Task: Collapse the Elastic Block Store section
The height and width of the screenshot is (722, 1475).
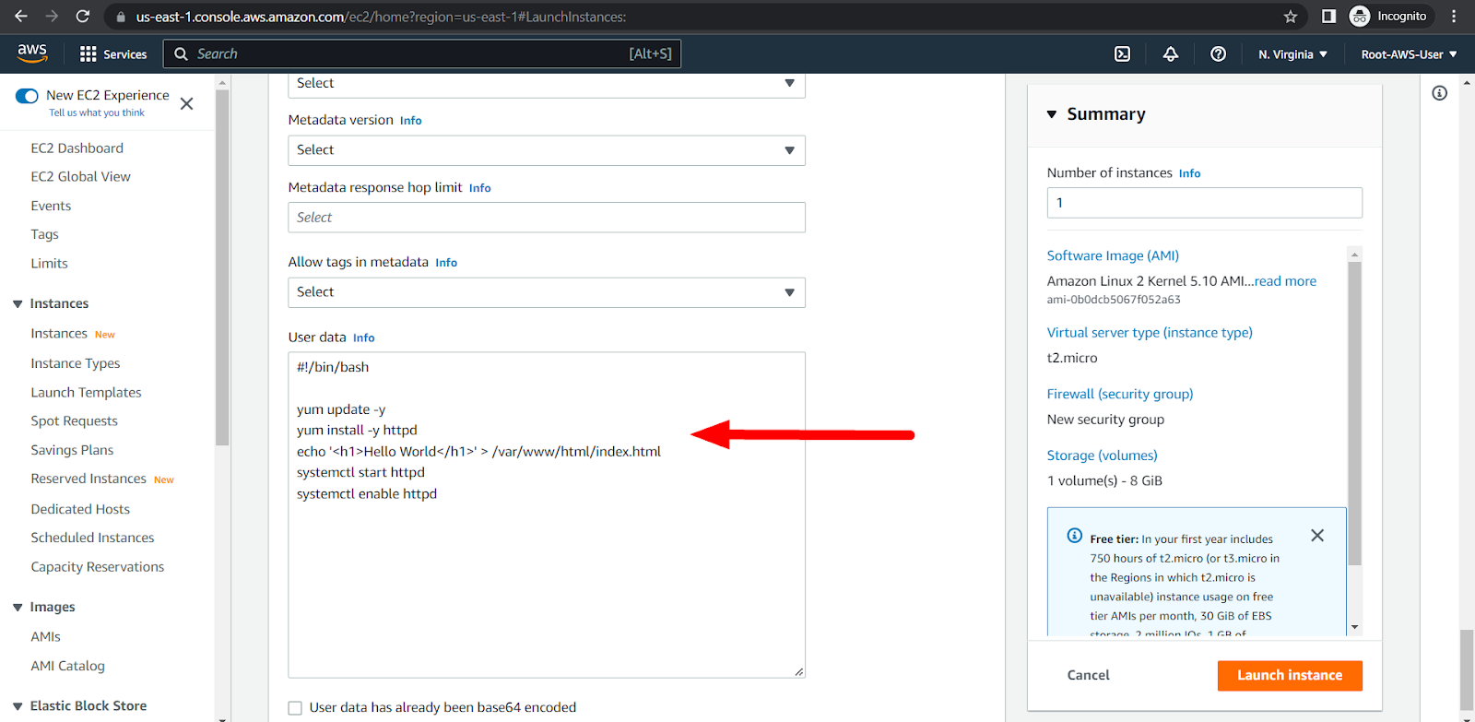Action: tap(18, 706)
